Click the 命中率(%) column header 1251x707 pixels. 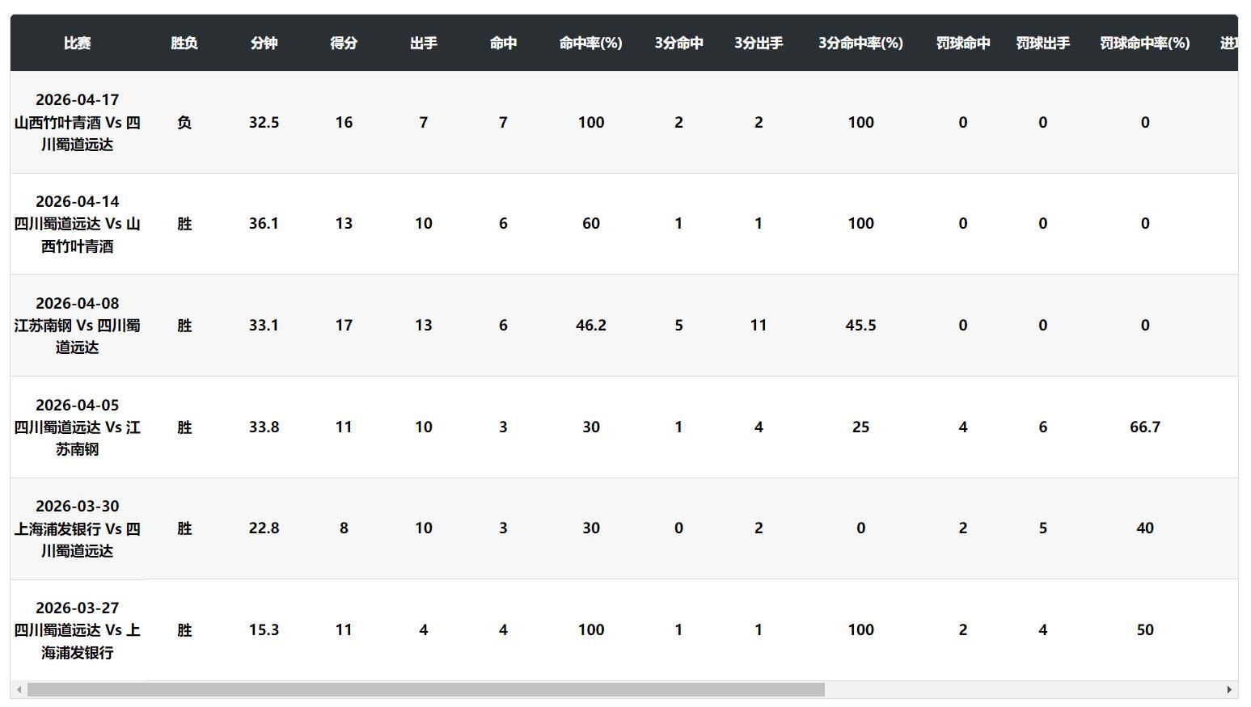(590, 43)
